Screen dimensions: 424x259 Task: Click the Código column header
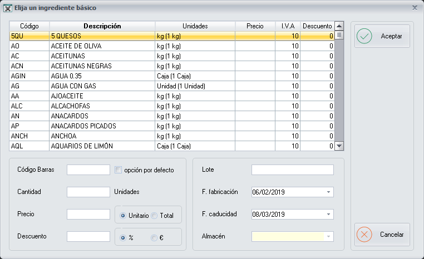click(29, 26)
